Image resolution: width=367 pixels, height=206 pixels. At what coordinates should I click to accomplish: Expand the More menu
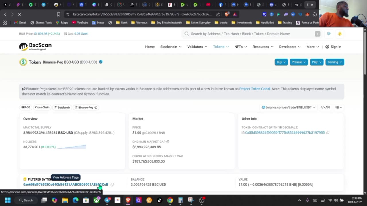tap(313, 47)
